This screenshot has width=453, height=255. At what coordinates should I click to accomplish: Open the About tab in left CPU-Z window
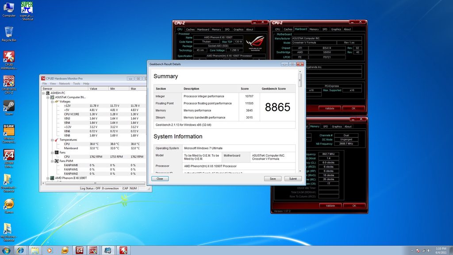(x=250, y=30)
